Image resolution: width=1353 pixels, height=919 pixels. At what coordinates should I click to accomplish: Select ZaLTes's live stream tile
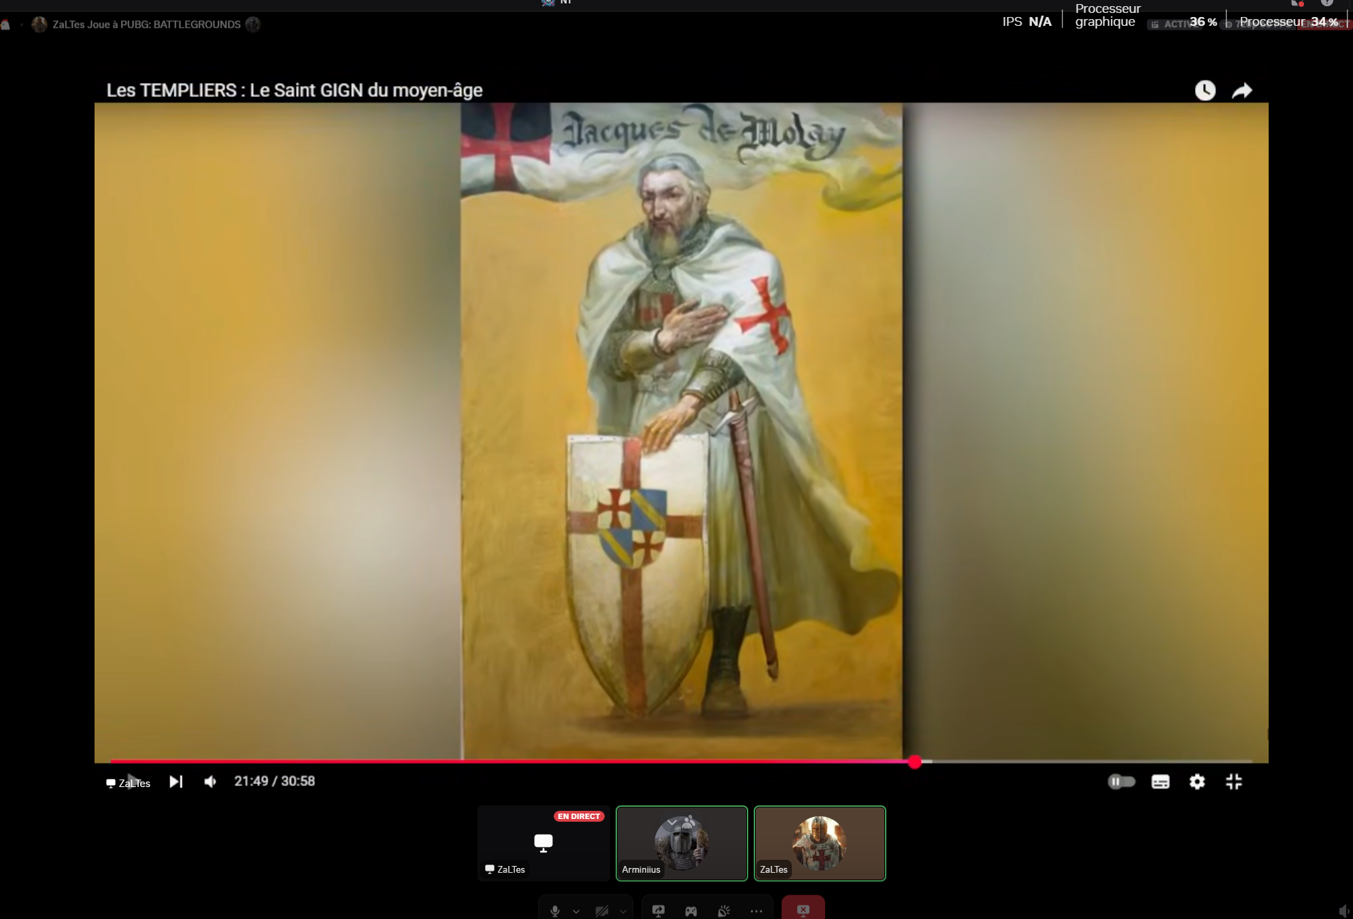544,843
